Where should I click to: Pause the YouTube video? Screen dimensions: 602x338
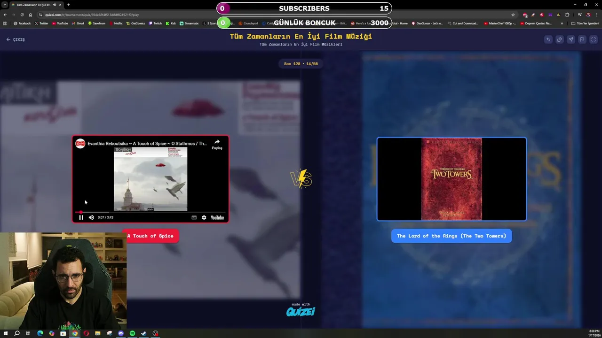point(81,217)
